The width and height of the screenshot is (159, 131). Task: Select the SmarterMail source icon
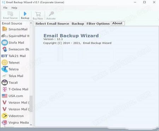point(5,29)
